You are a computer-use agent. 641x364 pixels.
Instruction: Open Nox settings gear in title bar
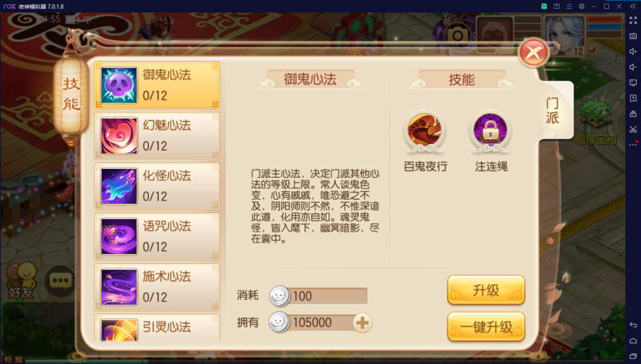582,6
